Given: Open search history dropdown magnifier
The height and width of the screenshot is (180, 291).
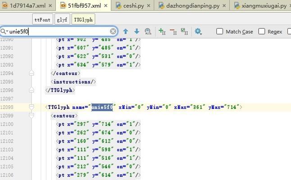Looking at the screenshot, I should coord(4,31).
